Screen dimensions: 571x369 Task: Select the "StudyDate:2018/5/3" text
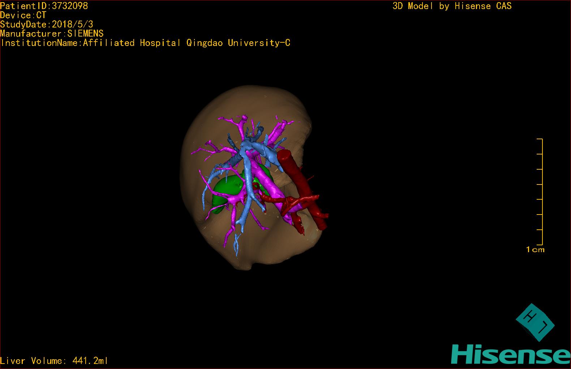click(47, 24)
